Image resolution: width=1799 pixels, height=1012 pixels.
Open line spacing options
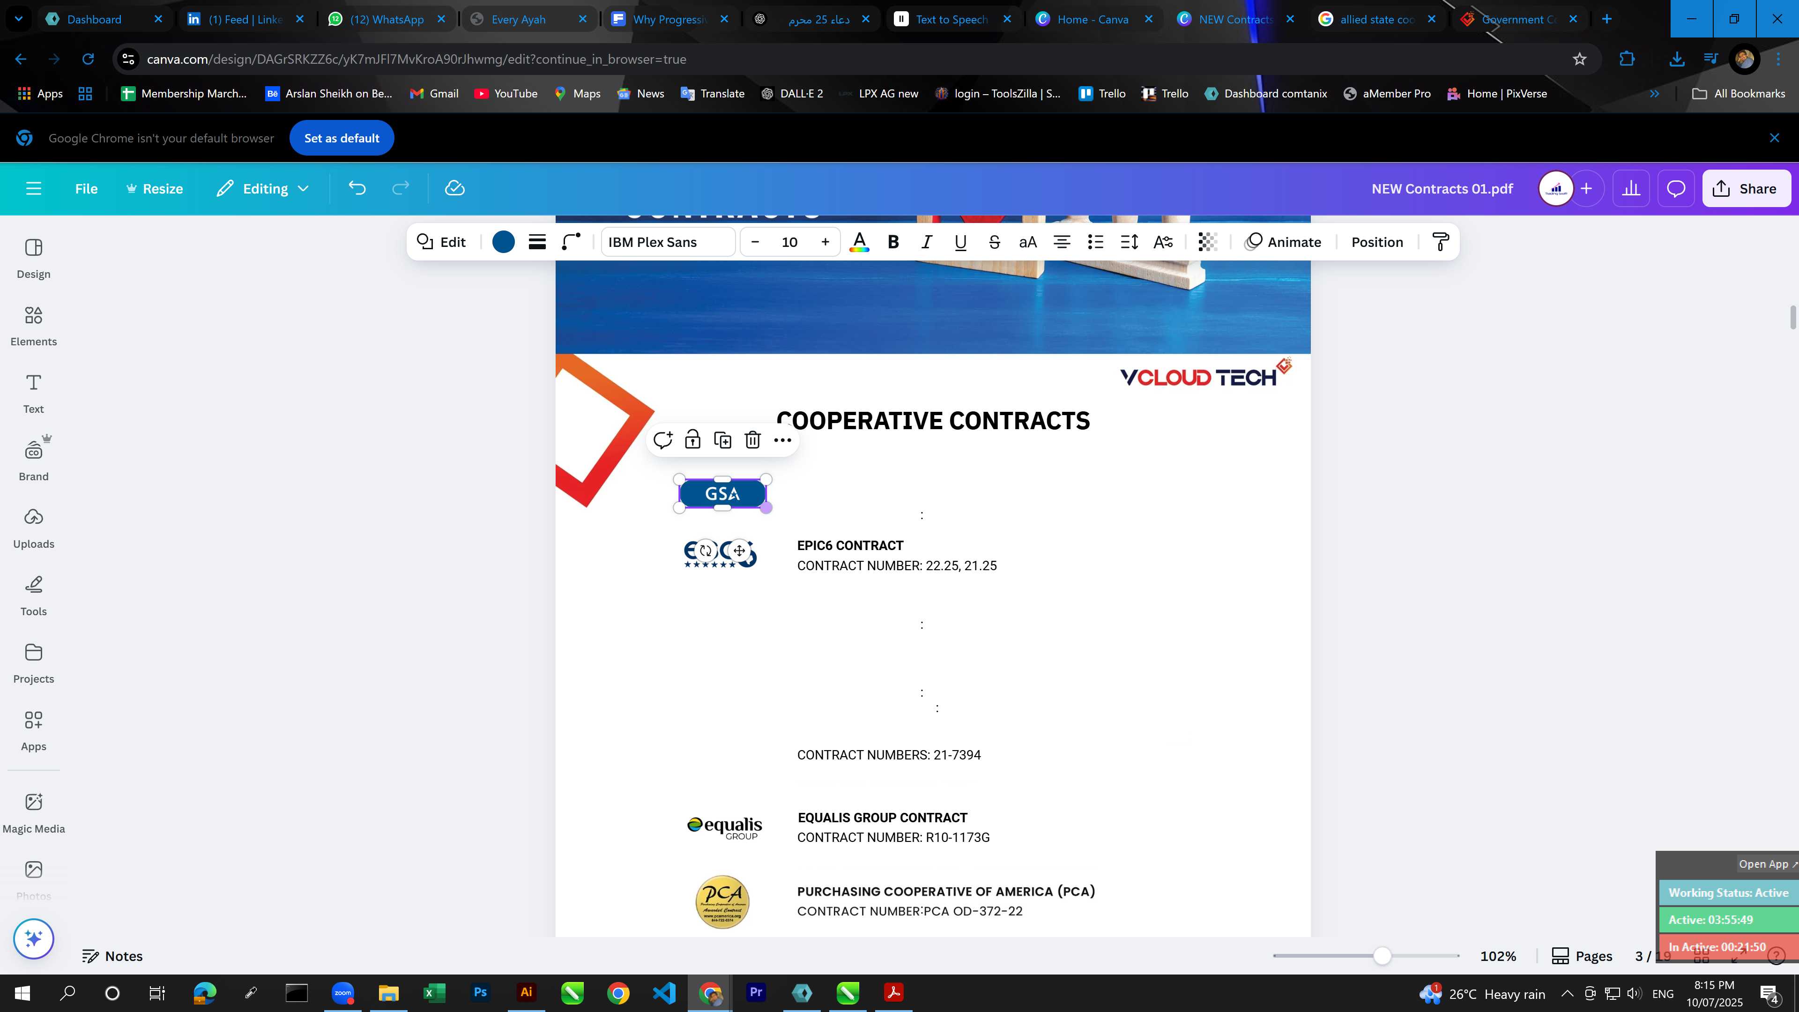click(1129, 242)
